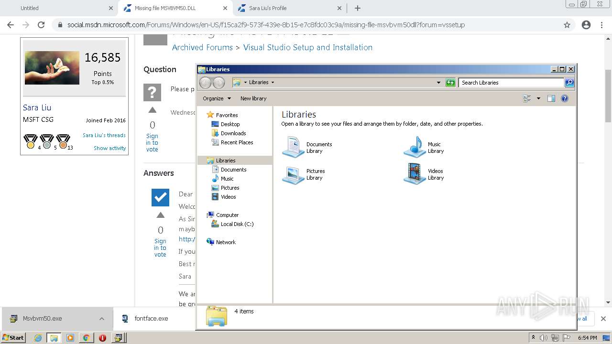Open a new Chrome tab
This screenshot has height=344, width=612.
tap(357, 8)
